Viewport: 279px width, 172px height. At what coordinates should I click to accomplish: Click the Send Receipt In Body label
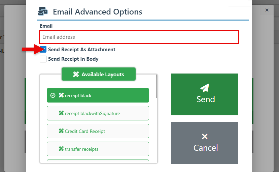[x=73, y=59]
